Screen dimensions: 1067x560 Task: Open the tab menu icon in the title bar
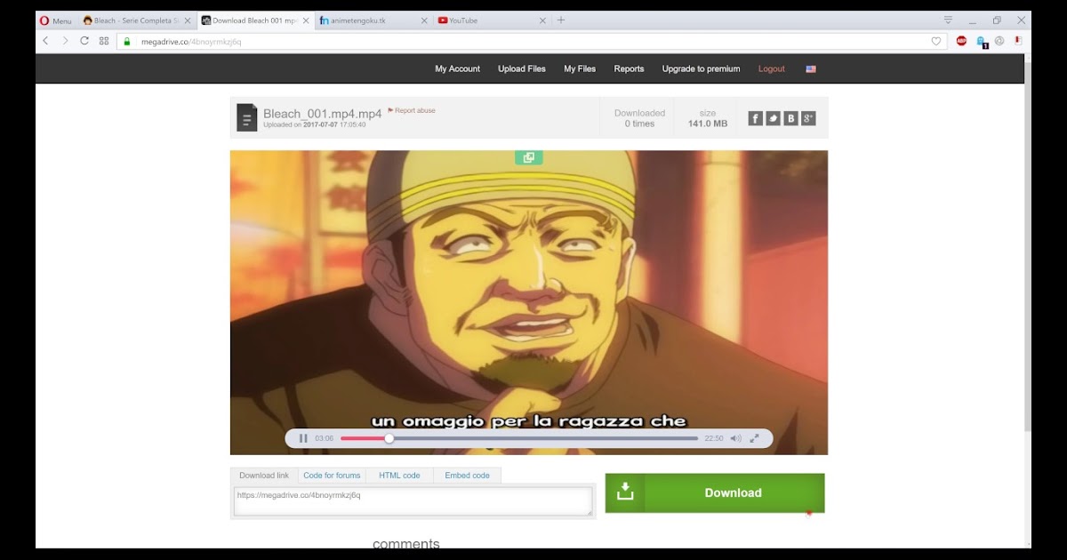[x=948, y=20]
